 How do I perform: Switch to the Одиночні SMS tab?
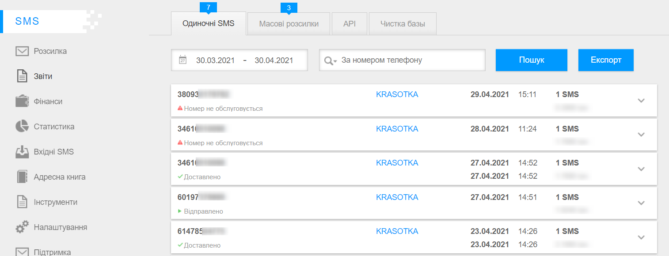pos(209,24)
